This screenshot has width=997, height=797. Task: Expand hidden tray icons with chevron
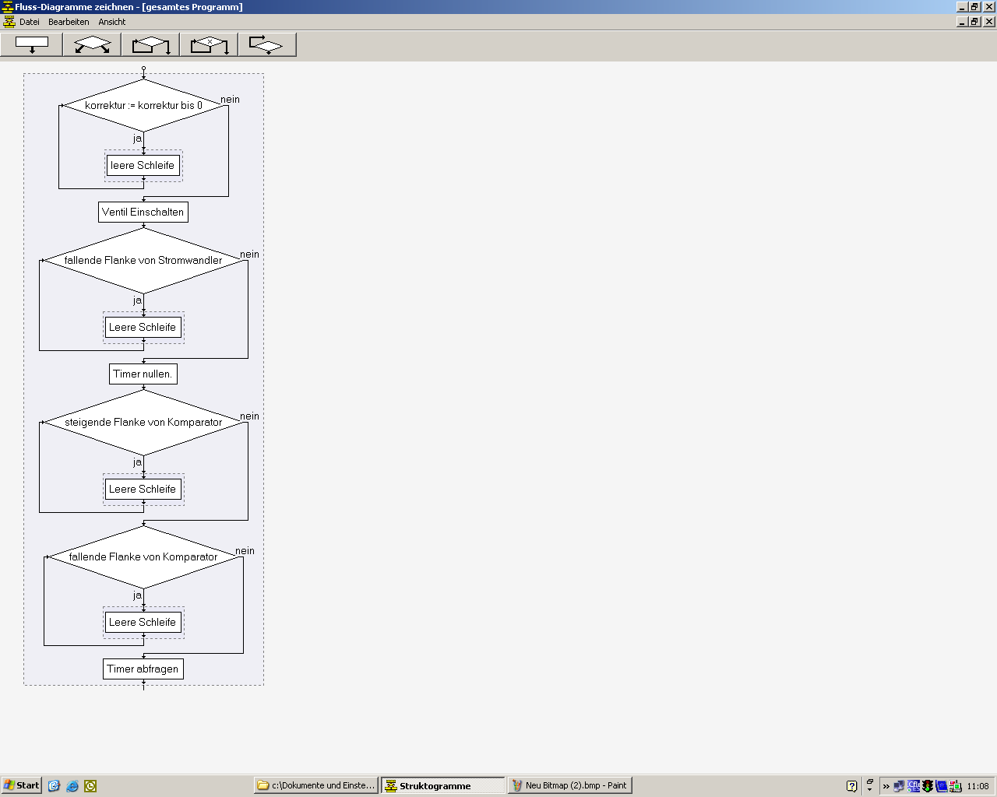(x=886, y=786)
